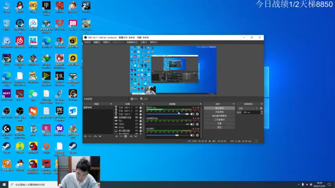Open source properties gear in sources toolbar
This screenshot has width=335, height=188.
126,136
